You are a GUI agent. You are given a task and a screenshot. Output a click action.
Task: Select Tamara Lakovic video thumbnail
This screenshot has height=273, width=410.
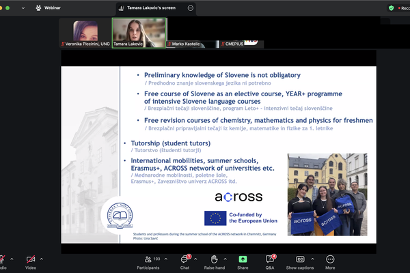139,33
